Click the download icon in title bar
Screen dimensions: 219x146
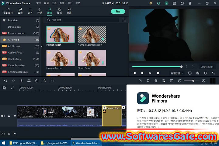[x=190, y=3]
